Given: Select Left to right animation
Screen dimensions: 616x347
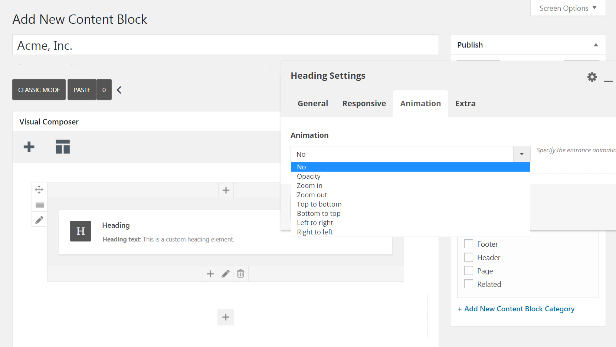Looking at the screenshot, I should [410, 223].
